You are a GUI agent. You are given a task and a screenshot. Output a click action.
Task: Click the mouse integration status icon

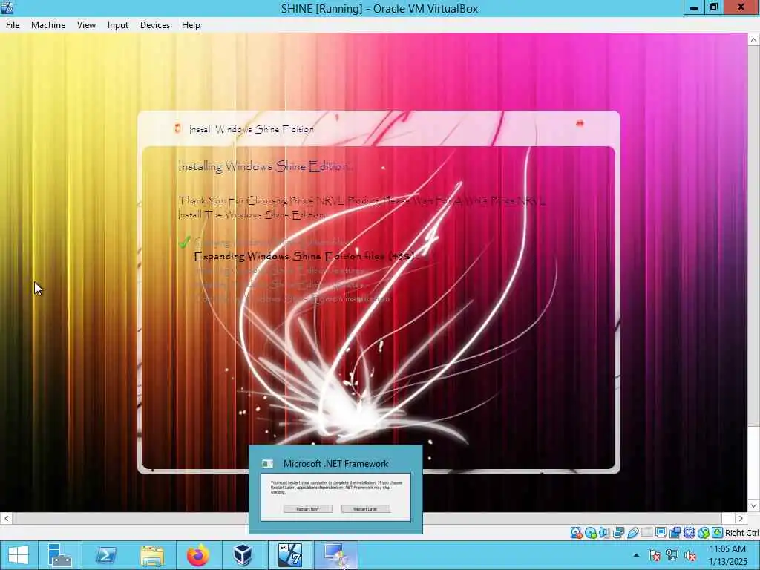tap(704, 533)
